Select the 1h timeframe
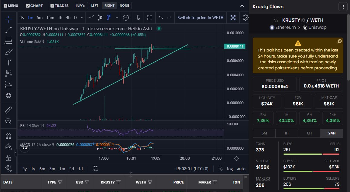 [x=60, y=18]
